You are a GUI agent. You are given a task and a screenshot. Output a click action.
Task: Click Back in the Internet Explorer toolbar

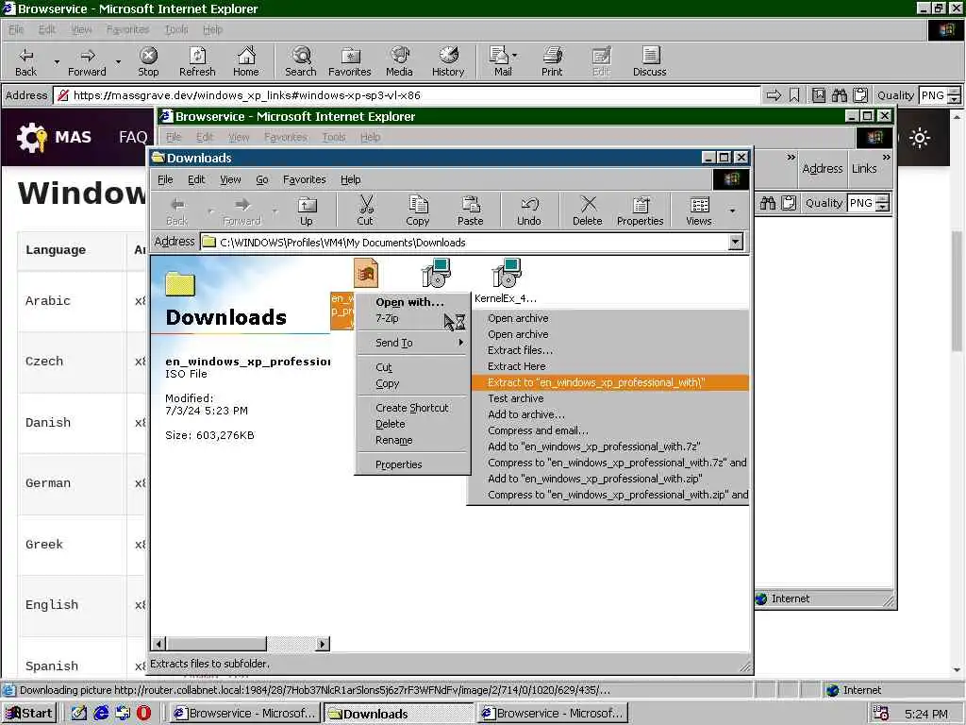pyautogui.click(x=25, y=61)
